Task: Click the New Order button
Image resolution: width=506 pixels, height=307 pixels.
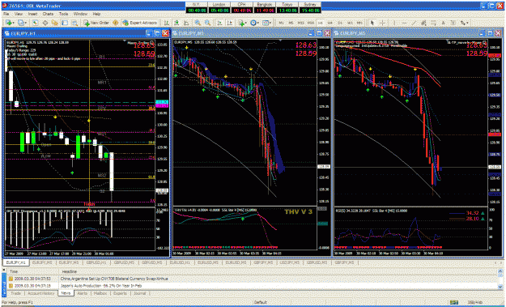Action: 96,23
